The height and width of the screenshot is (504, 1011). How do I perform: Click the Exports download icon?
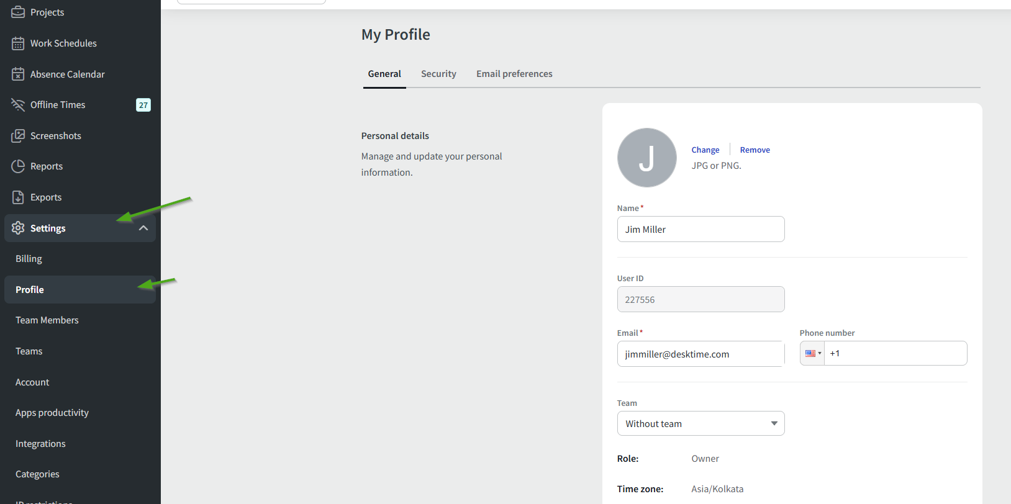point(18,197)
